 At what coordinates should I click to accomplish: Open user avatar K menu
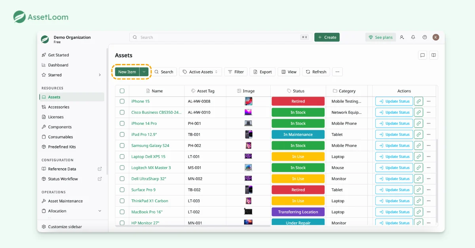click(436, 37)
